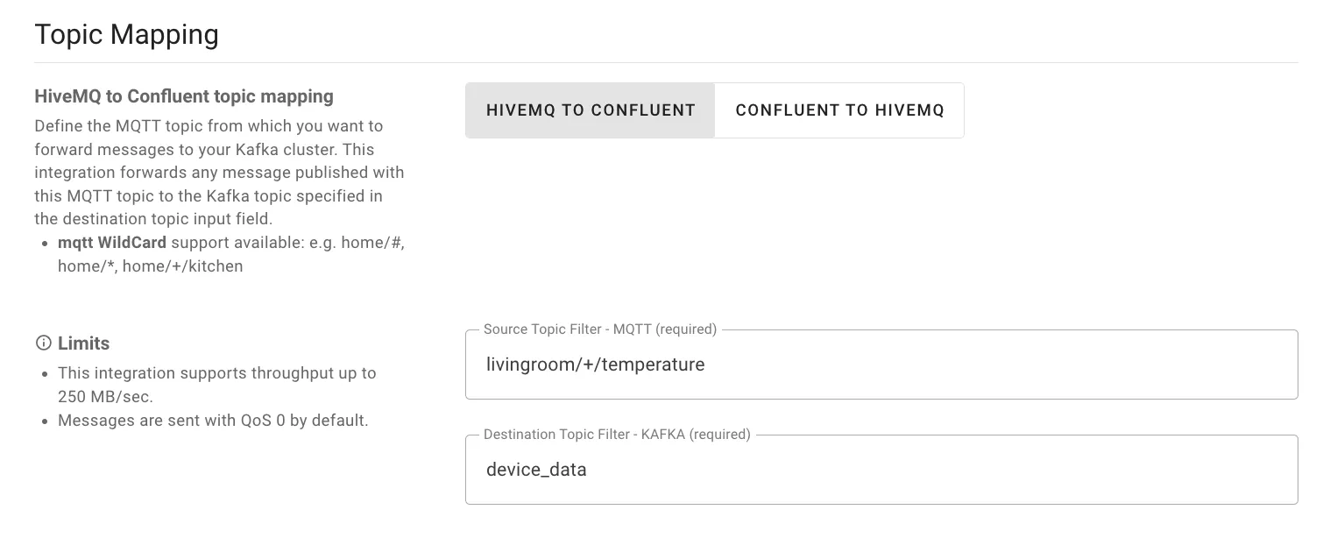Click the divider line under Topic Mapping

pos(666,63)
